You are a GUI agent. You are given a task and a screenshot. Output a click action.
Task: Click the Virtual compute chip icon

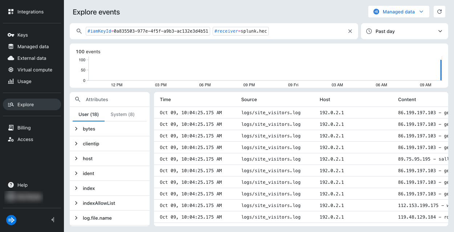[x=11, y=70]
